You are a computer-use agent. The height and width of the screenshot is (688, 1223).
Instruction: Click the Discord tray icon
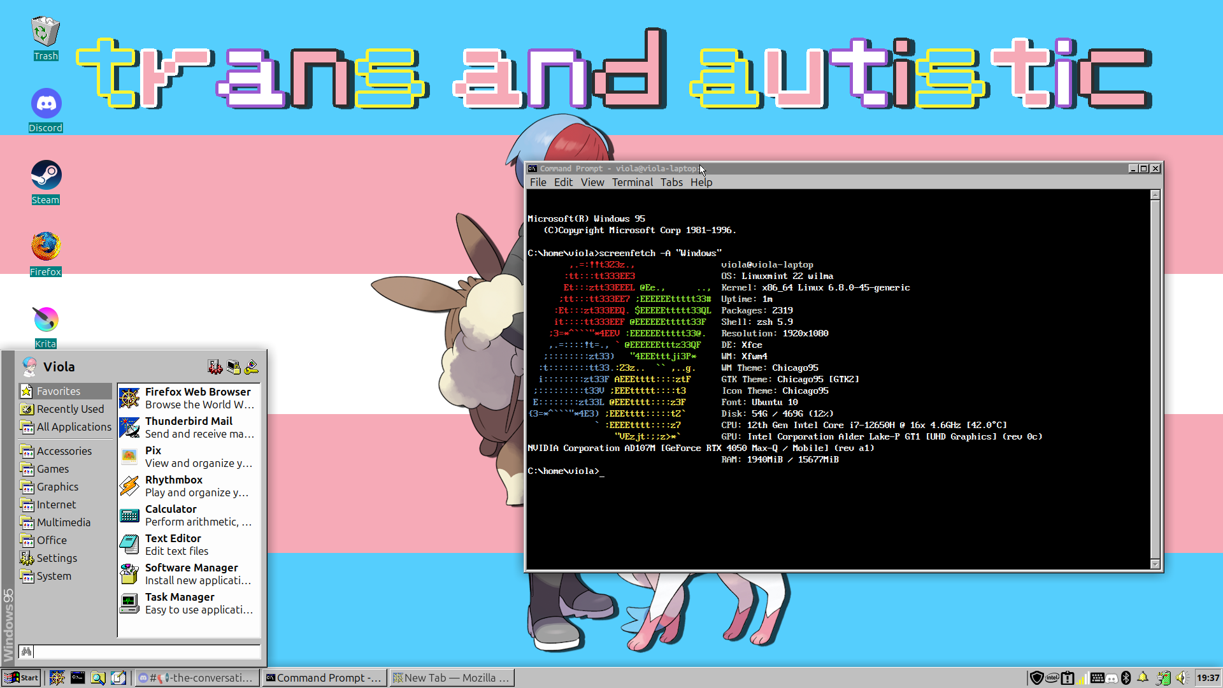(x=1112, y=678)
